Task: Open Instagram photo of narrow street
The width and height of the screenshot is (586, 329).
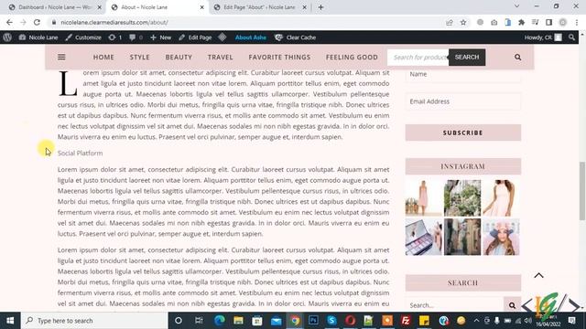Action: coord(462,237)
